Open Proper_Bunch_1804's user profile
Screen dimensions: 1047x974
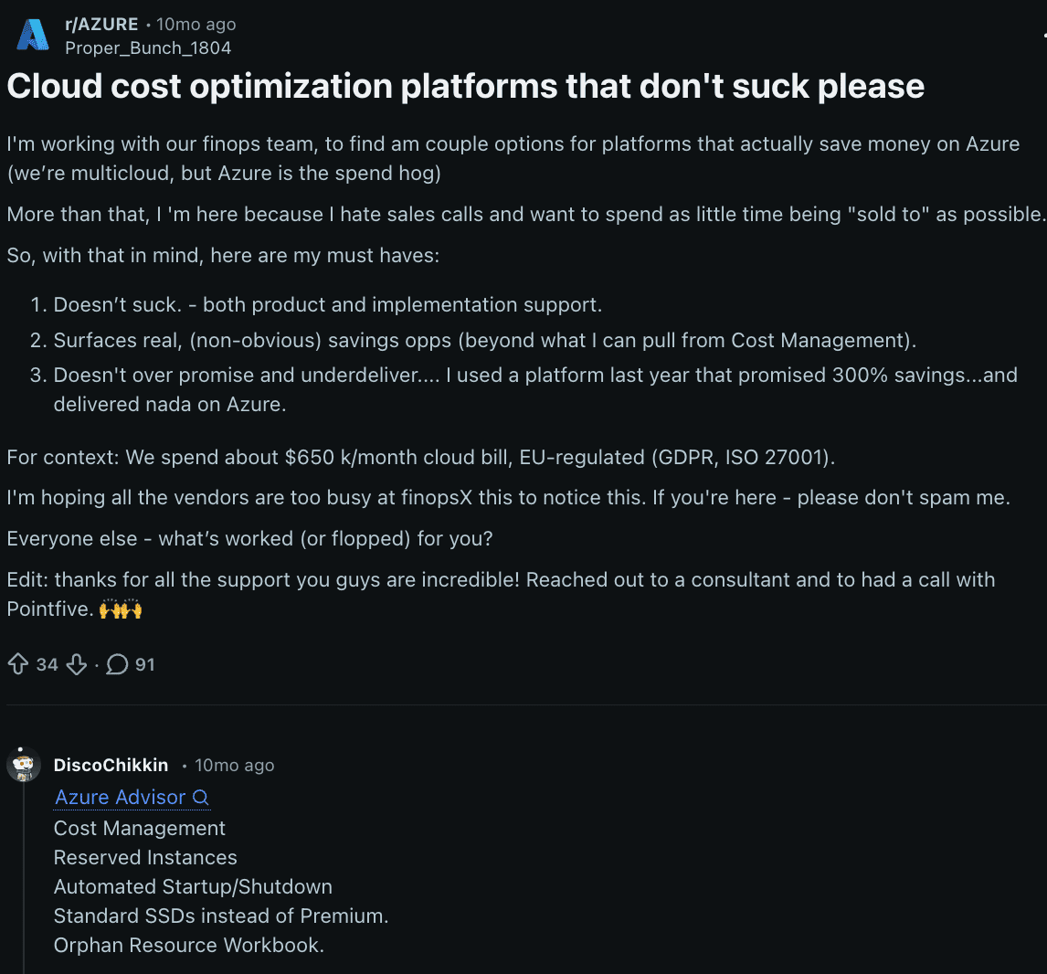(148, 48)
